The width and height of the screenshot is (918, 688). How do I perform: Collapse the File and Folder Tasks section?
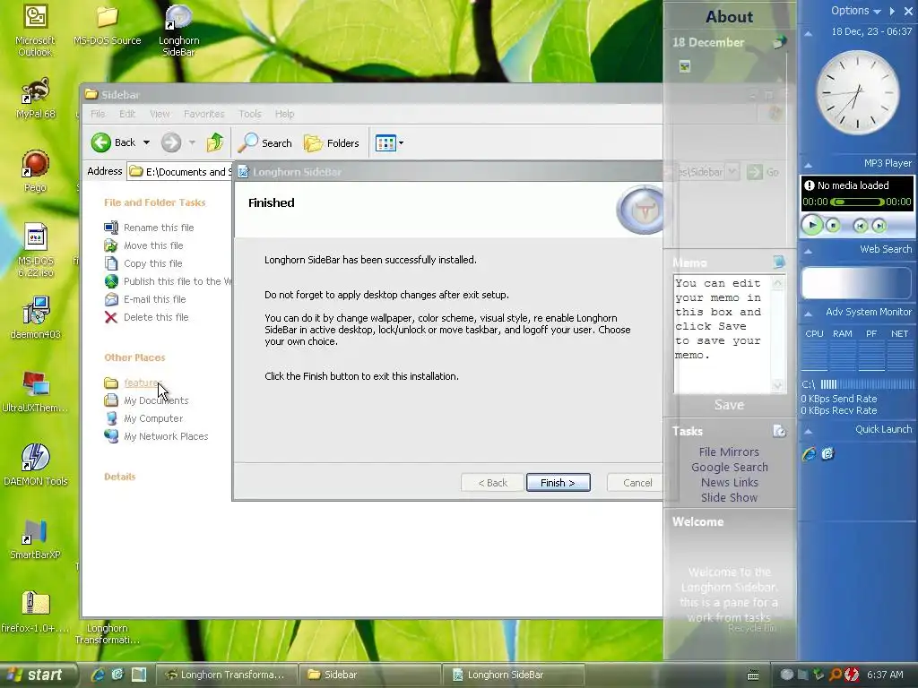(154, 202)
